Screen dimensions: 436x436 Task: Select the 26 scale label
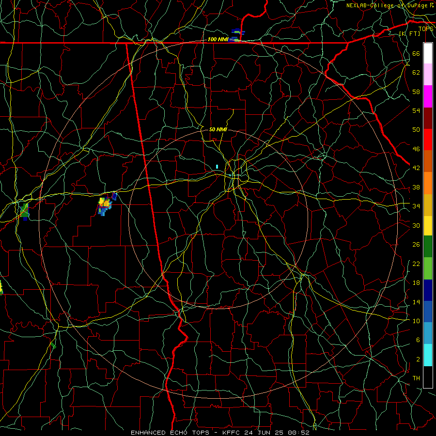click(416, 245)
